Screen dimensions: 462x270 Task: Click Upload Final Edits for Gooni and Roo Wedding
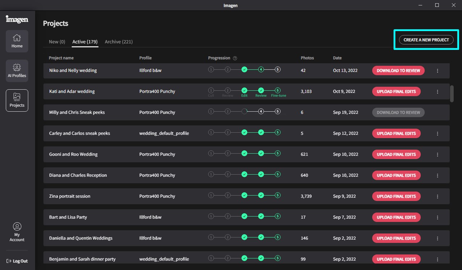click(x=396, y=154)
